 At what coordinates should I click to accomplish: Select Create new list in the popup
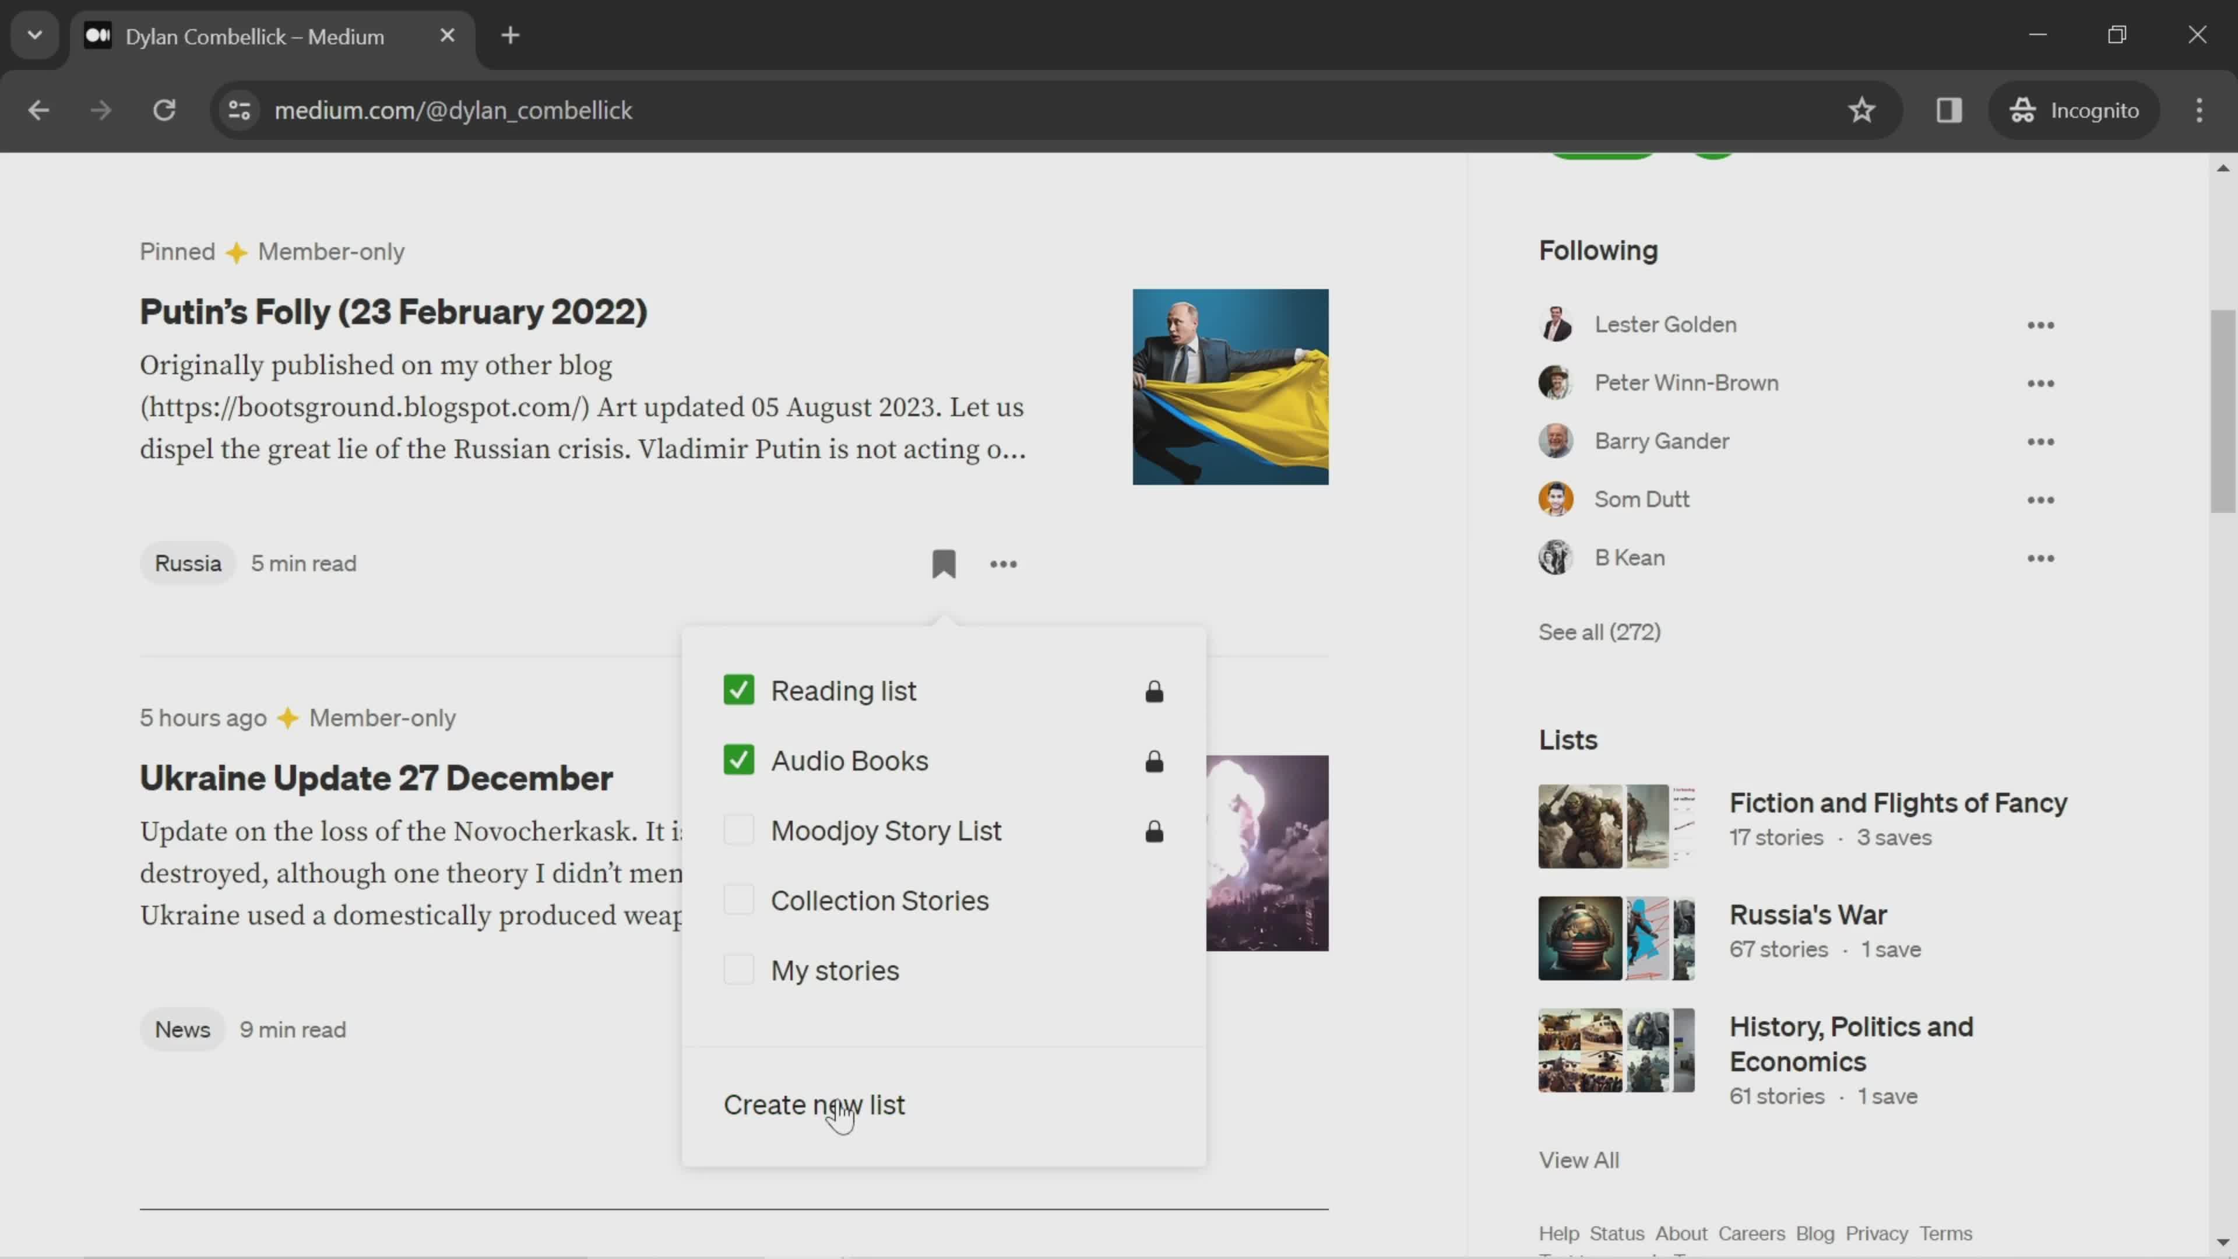point(814,1105)
